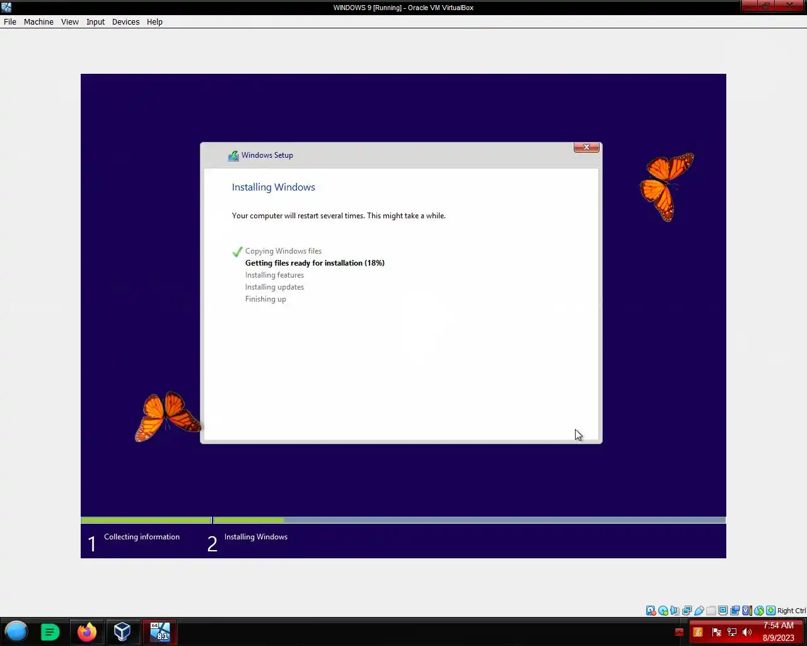The height and width of the screenshot is (646, 807).
Task: Click 'Installing updates' step text
Action: tap(274, 287)
